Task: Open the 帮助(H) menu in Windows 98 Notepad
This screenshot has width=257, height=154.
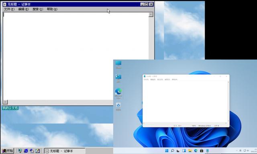Action: pos(52,9)
